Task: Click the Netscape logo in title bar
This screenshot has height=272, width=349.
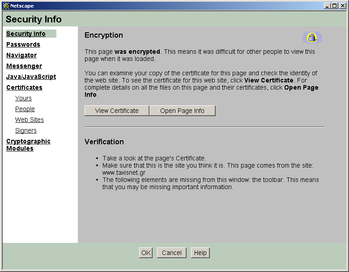Action: (6, 6)
